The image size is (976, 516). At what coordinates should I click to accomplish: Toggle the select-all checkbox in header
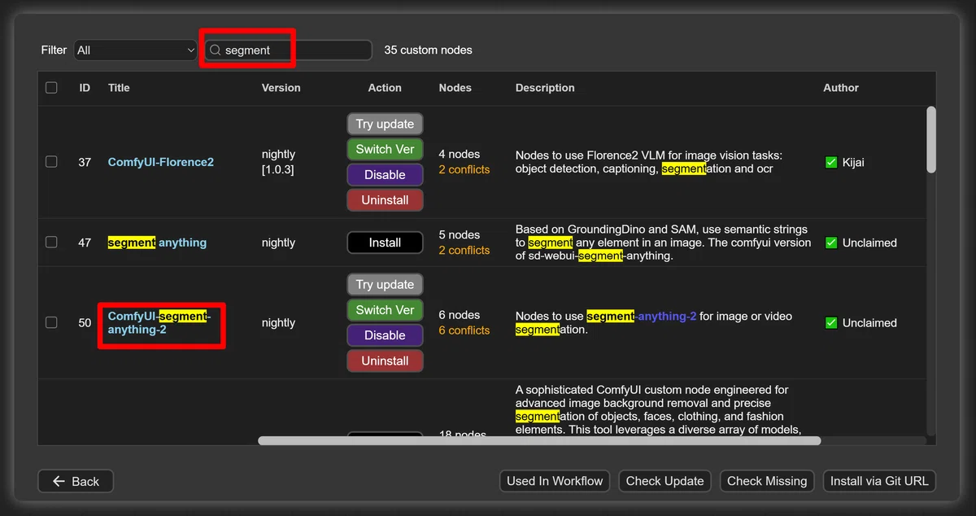[x=51, y=88]
